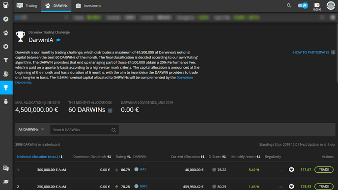Viewport: 338px width, 190px height.
Task: Open the hexagon shield sidebar icon
Action: pos(6,47)
